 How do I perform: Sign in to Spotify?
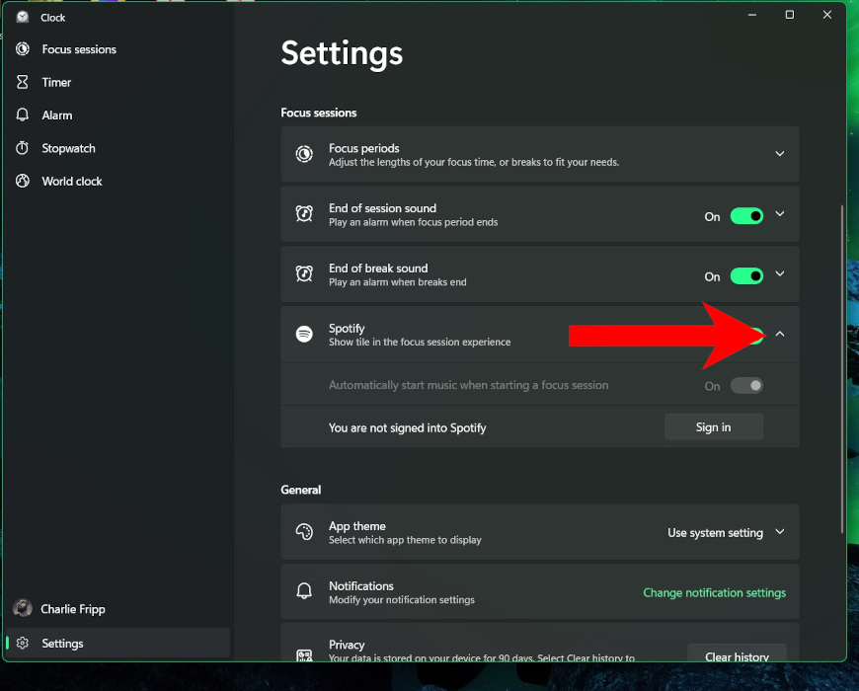pos(713,426)
